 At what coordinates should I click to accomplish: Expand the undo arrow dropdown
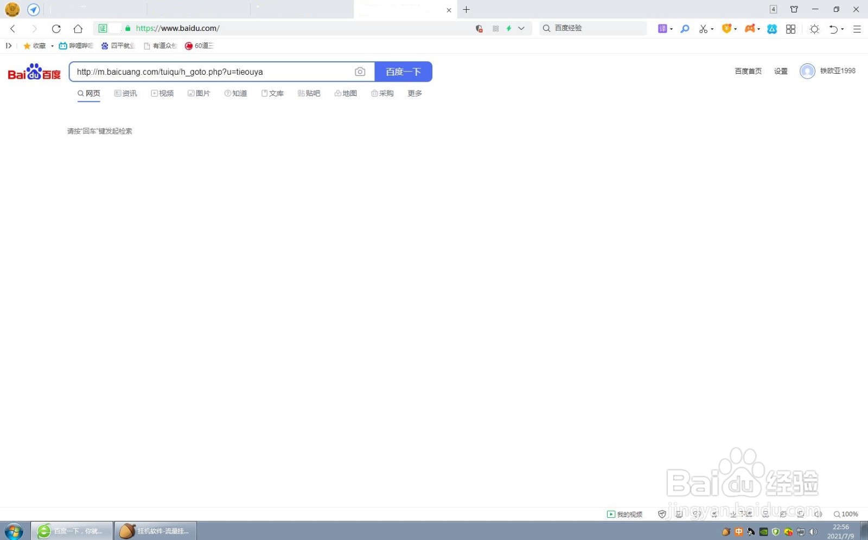point(843,29)
